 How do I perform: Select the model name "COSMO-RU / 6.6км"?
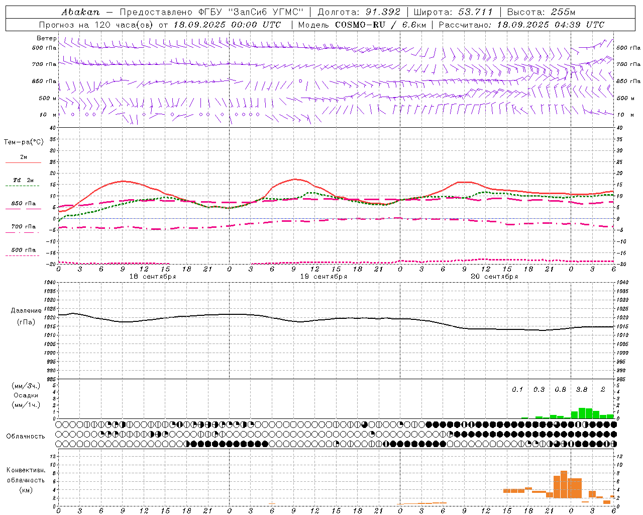click(x=380, y=25)
